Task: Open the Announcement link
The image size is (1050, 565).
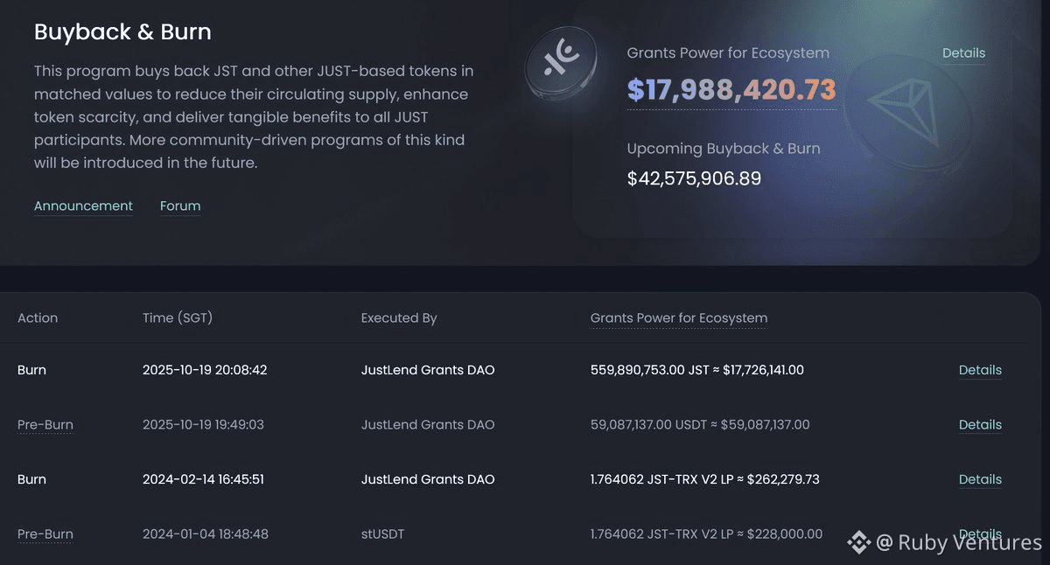Action: click(83, 206)
